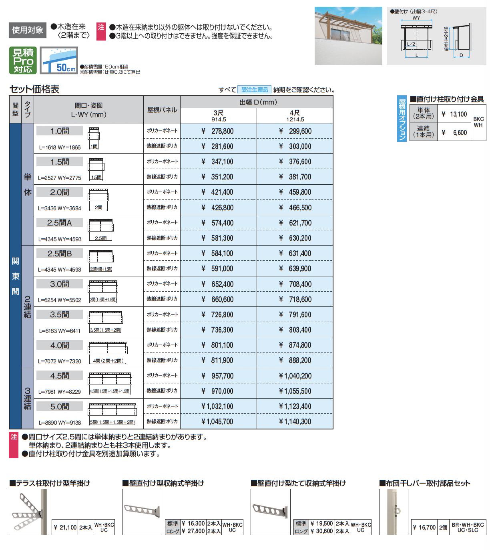
Task: Select the ¥574,400 price cell
Action: point(219,223)
